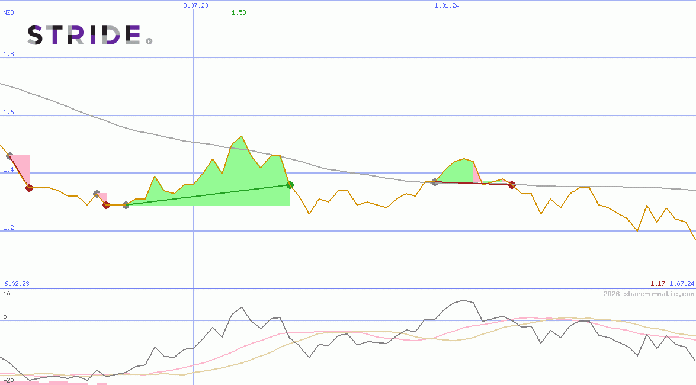This screenshot has height=385, width=696.
Task: Click the NZD currency label
Action: click(x=8, y=12)
